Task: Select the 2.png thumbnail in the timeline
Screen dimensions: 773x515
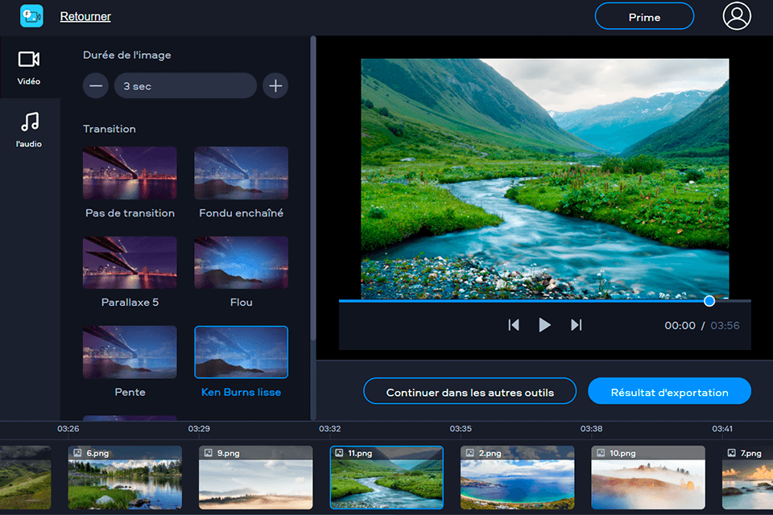Action: point(517,477)
